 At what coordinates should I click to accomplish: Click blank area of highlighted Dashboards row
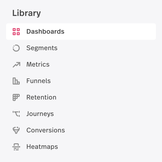coord(110,31)
